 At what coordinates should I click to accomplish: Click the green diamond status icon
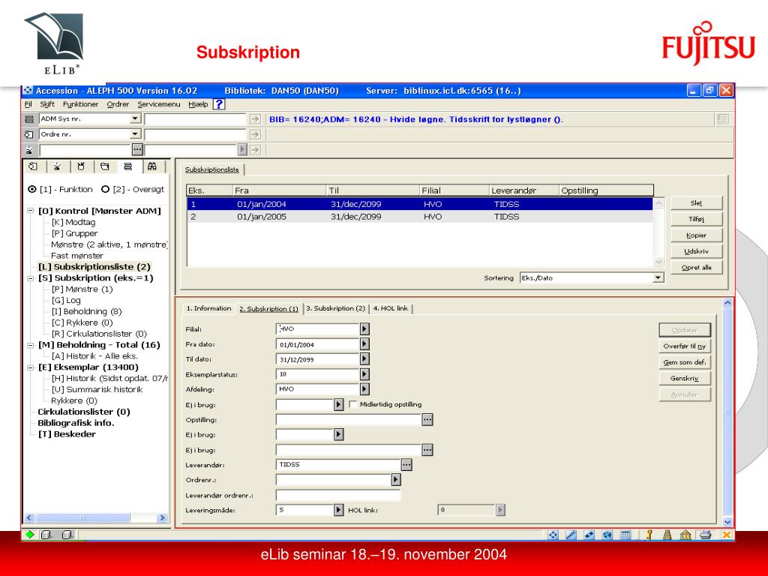click(30, 534)
